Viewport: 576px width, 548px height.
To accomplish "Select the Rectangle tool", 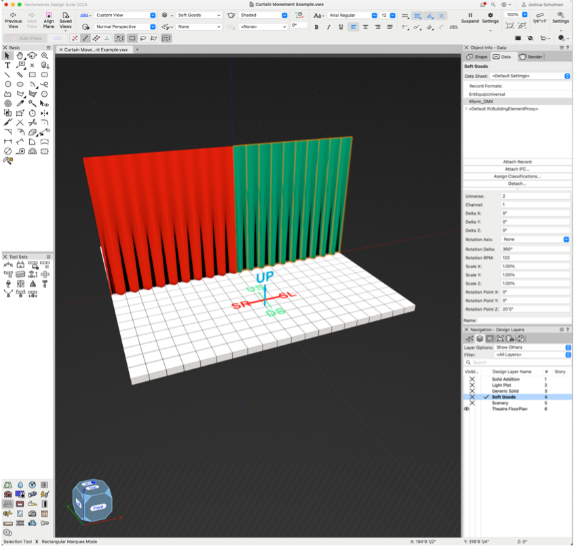I will [32, 75].
